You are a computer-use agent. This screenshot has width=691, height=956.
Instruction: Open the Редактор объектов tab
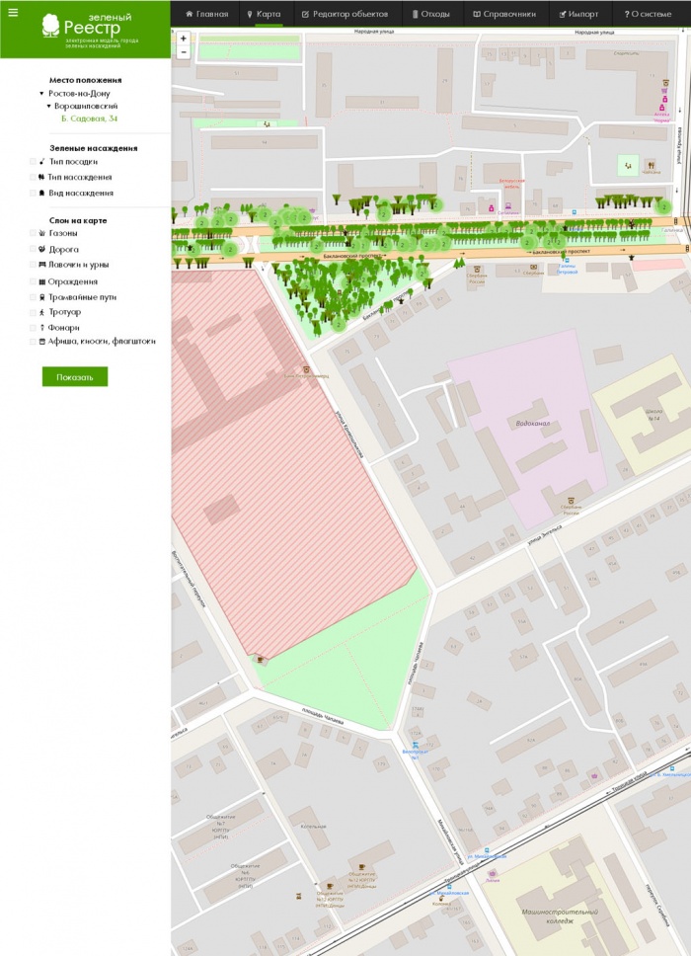[345, 15]
